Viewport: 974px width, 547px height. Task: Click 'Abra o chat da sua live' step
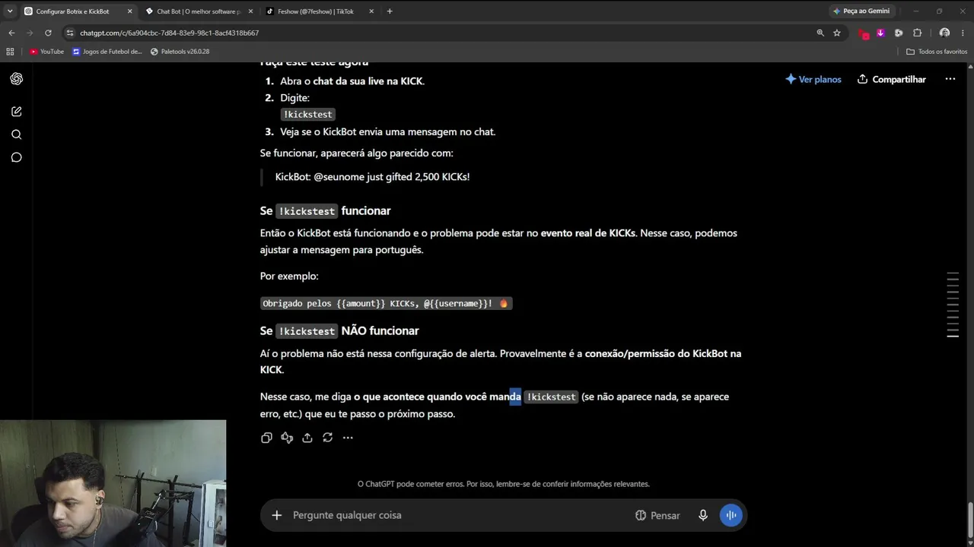click(352, 81)
